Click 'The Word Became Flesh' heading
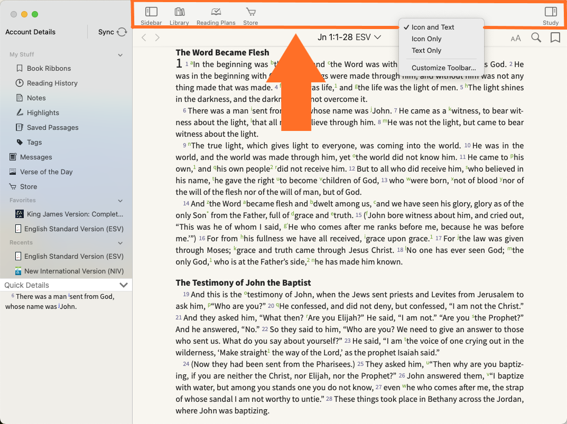 tap(222, 52)
